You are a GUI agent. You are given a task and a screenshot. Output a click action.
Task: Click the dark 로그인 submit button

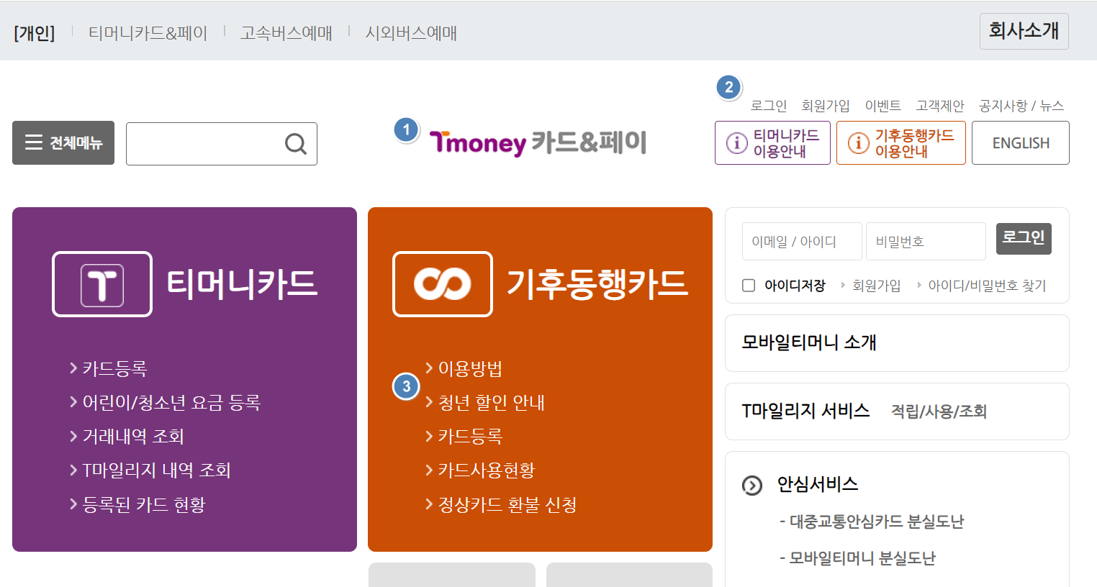point(1024,238)
